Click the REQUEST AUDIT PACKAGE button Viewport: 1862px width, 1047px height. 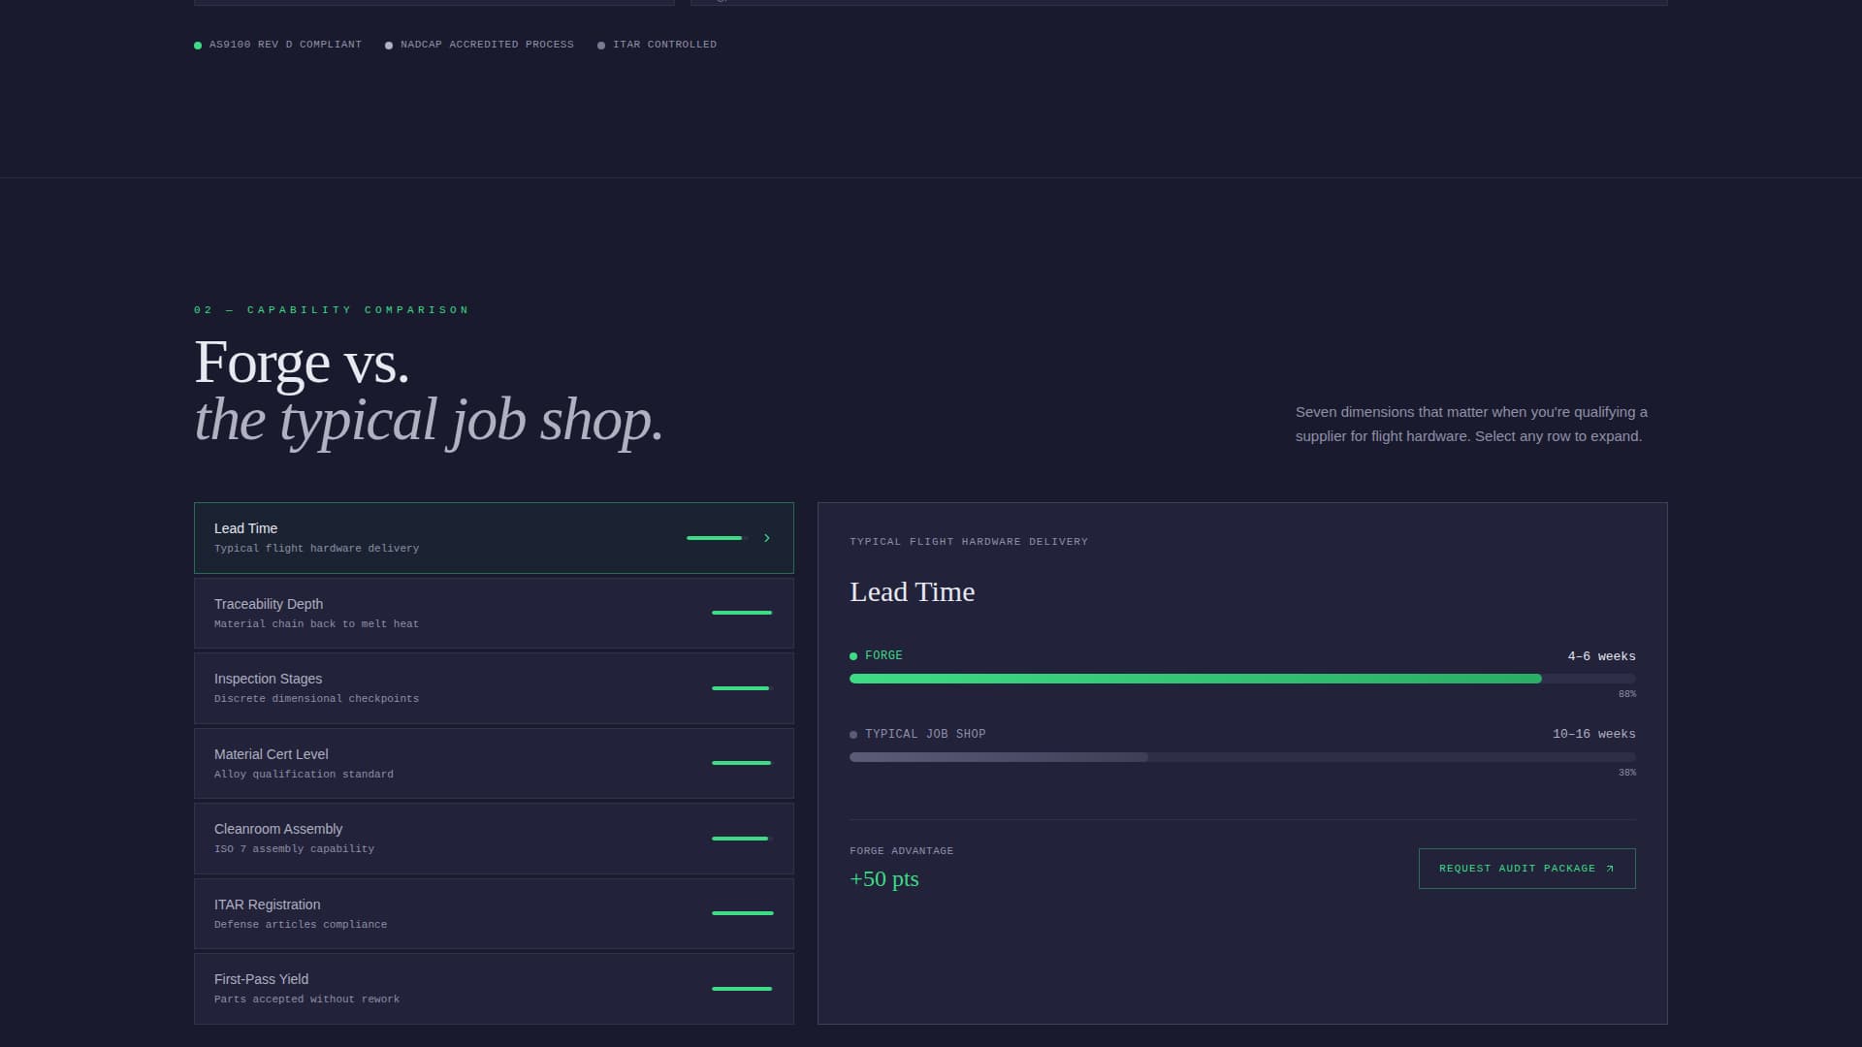(1526, 869)
